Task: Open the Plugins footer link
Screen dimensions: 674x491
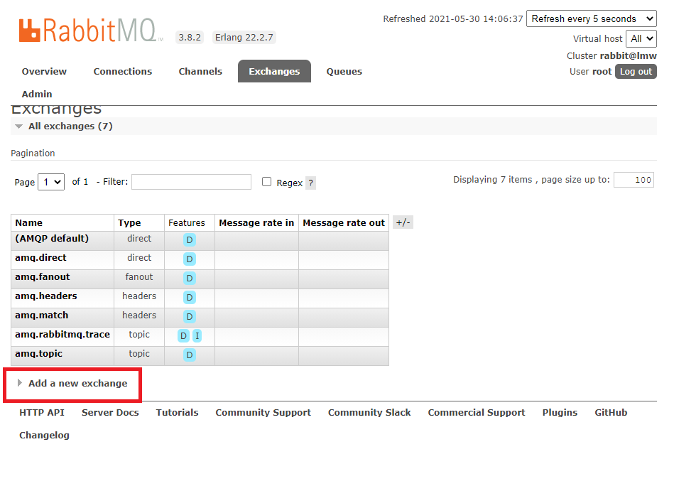Action: (x=560, y=412)
